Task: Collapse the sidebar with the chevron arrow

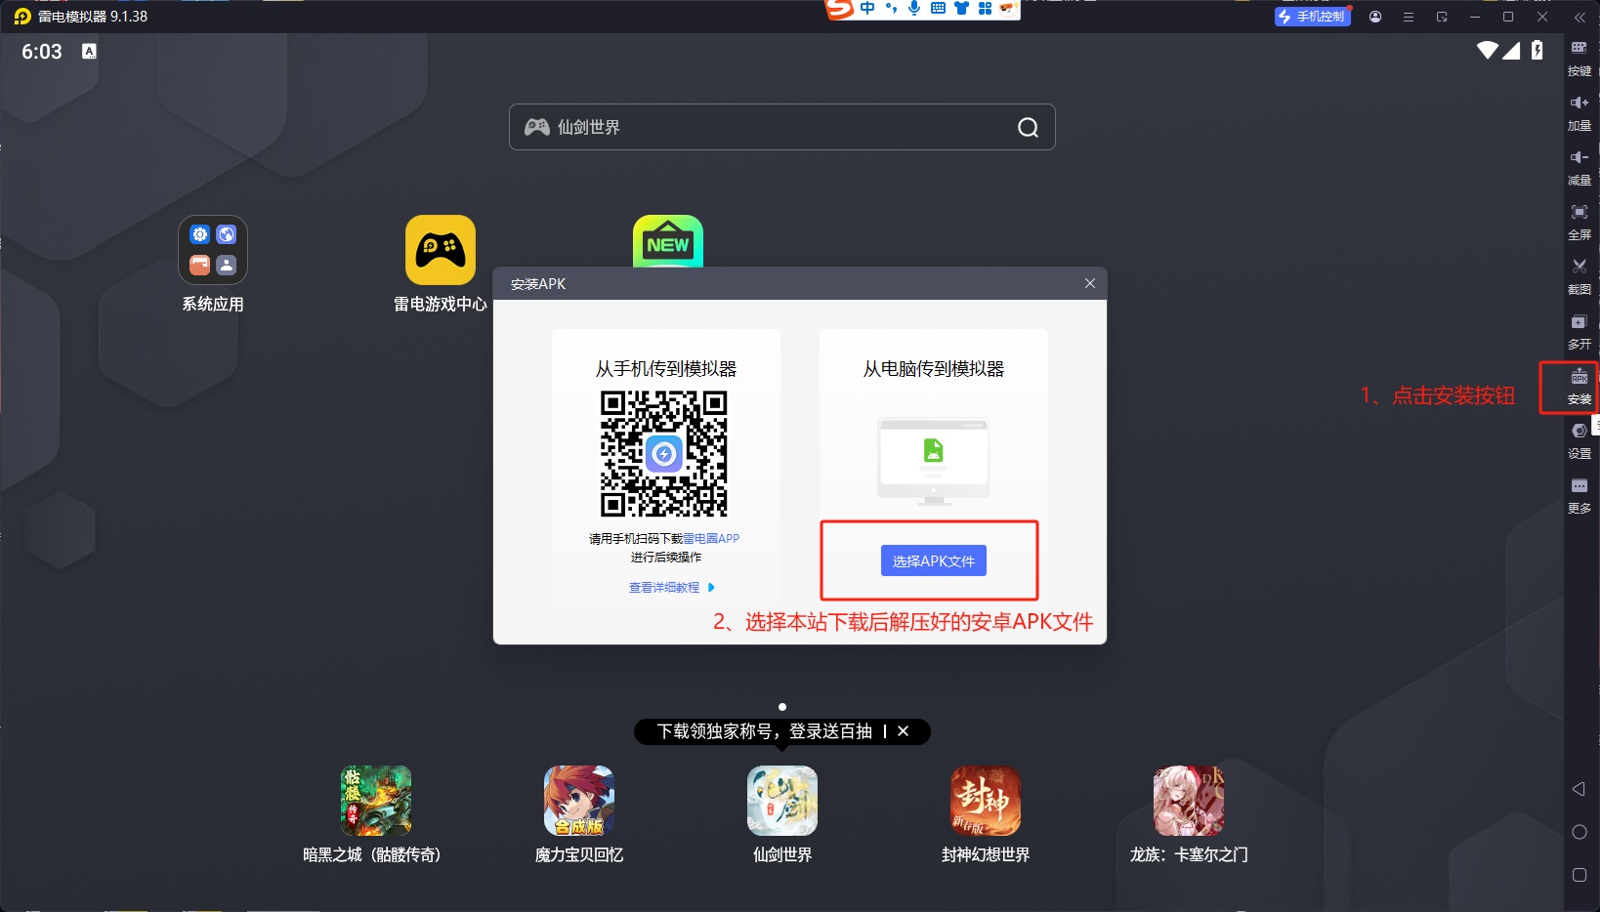Action: coord(1579,17)
